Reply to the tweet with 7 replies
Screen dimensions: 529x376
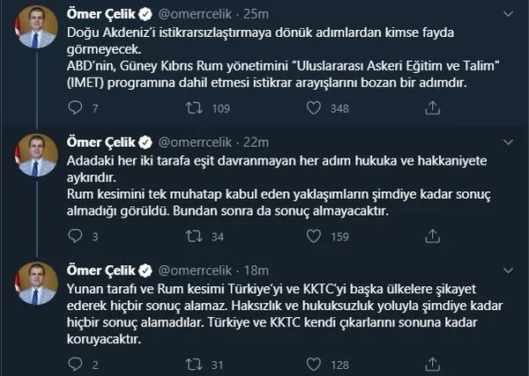[x=73, y=108]
